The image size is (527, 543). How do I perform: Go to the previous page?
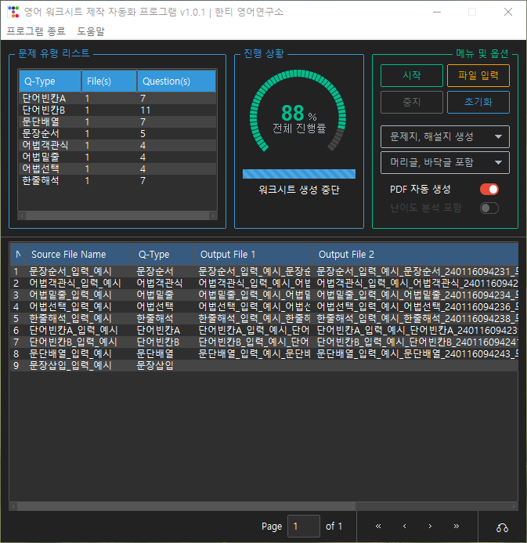pyautogui.click(x=404, y=526)
